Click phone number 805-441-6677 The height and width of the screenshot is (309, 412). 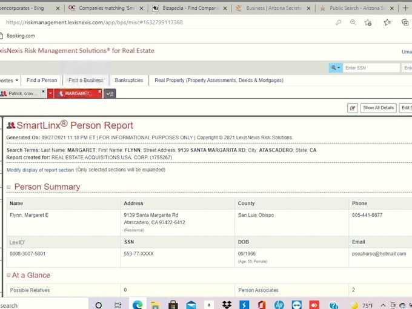coord(367,215)
